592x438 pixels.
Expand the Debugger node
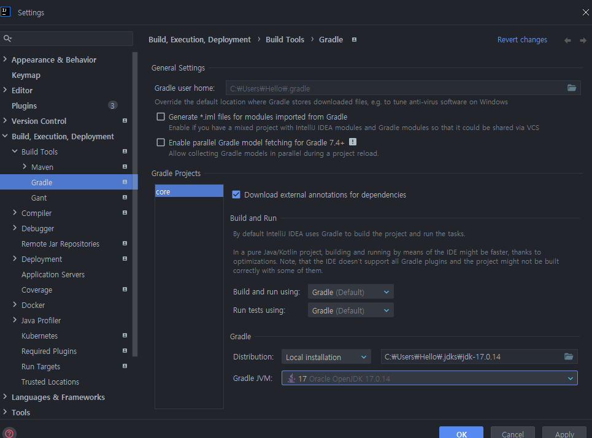[x=15, y=228]
